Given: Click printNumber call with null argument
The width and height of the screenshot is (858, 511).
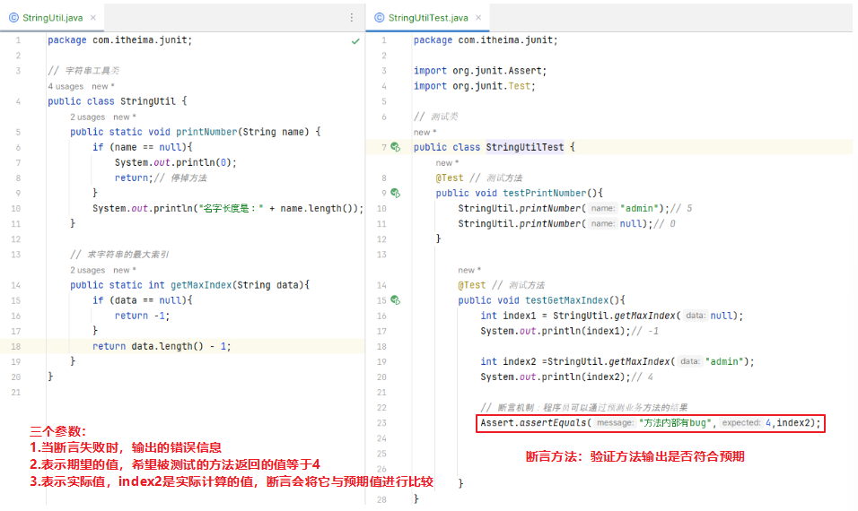Looking at the screenshot, I should click(x=556, y=223).
